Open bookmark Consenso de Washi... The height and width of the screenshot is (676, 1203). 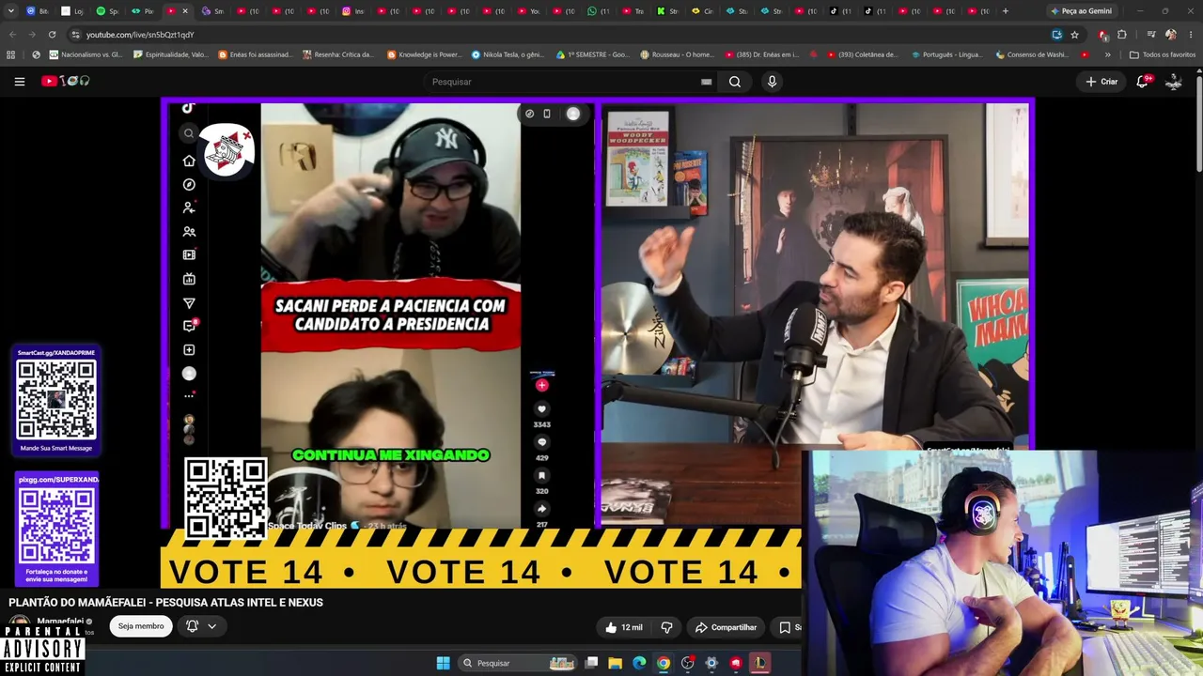1030,54
